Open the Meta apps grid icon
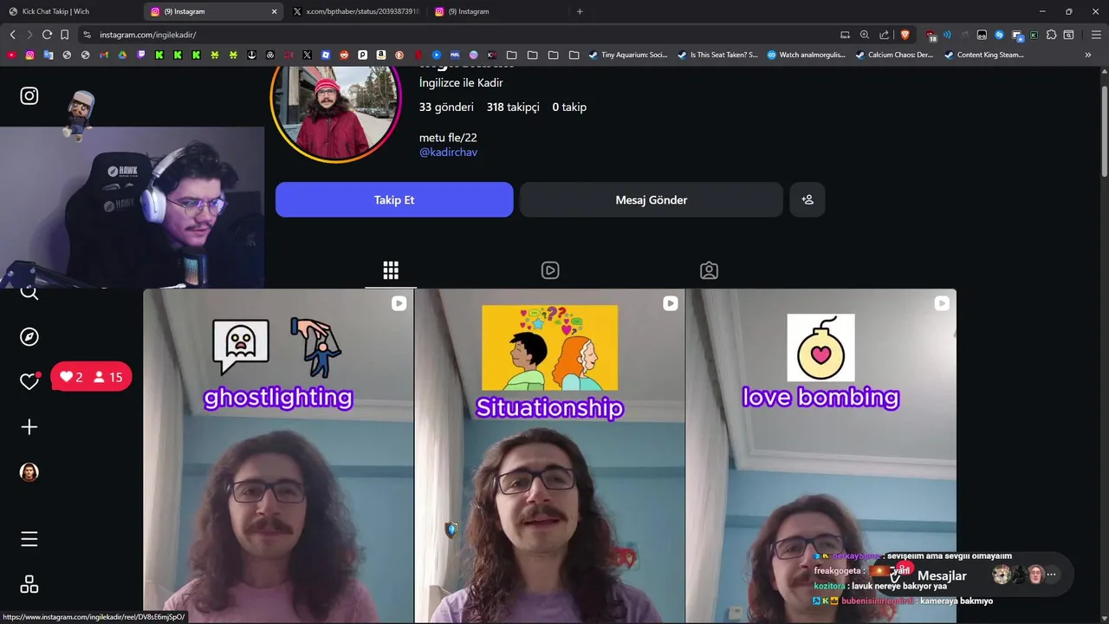Screen dimensions: 1109x624 click(29, 584)
